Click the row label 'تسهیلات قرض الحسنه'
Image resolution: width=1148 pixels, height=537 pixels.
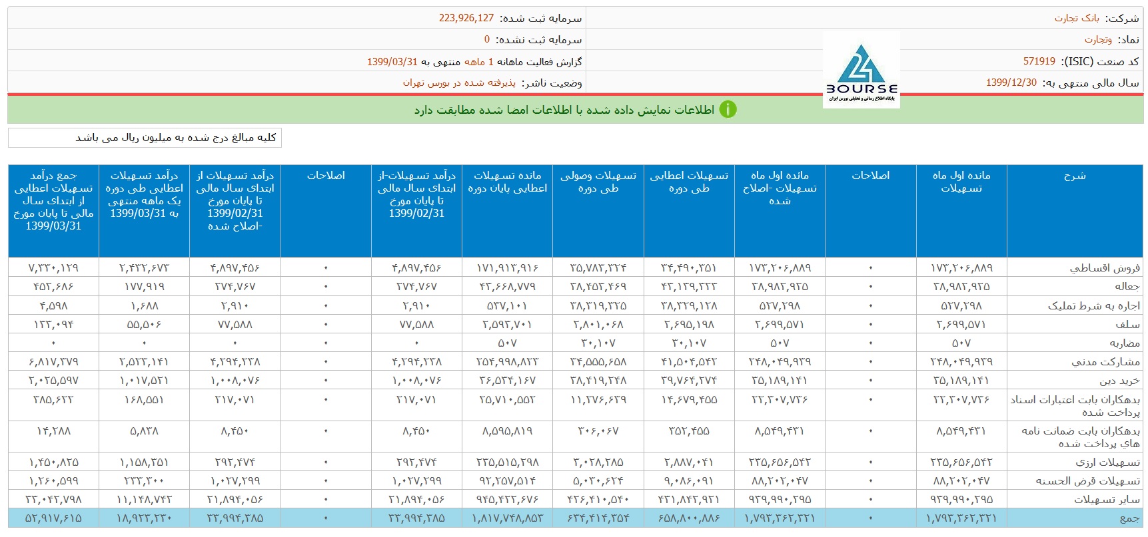tap(1087, 480)
